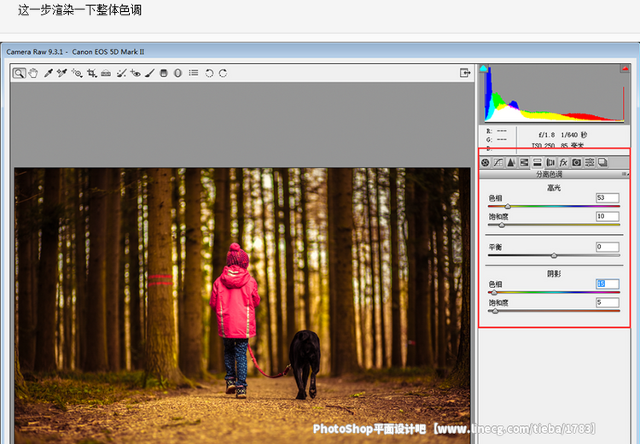This screenshot has width=640, height=444.
Task: Open the Detail panel tab
Action: click(x=511, y=162)
